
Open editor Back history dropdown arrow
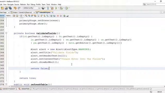(x=19, y=16)
